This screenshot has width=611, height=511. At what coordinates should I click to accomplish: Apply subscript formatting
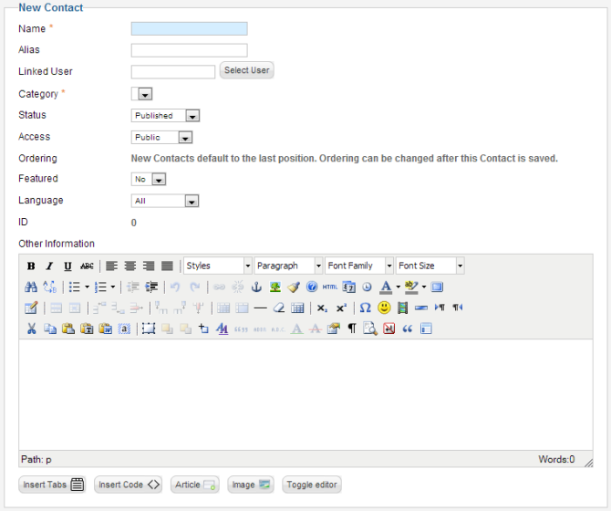tap(322, 308)
